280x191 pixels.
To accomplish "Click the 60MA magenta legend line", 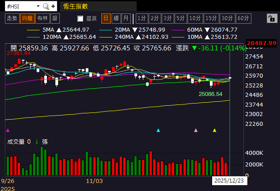I will coord(178,30).
